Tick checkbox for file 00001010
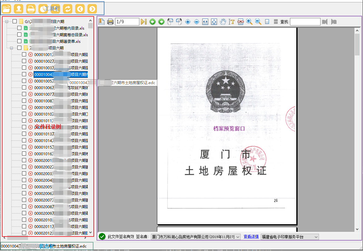This screenshot has width=363, height=251. pos(24,114)
